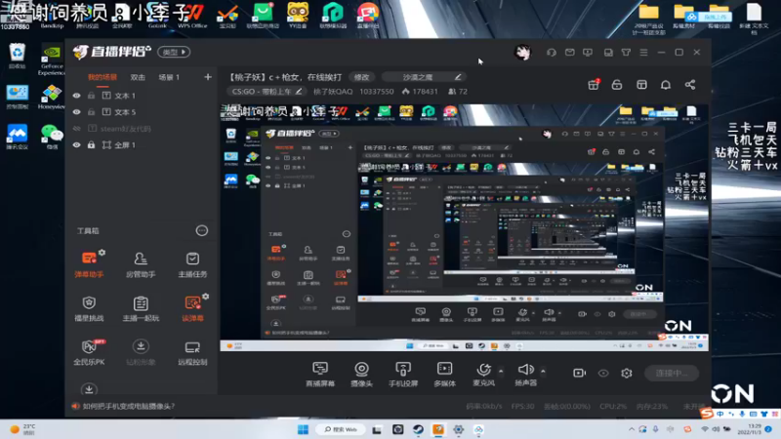
Task: Open the streamer avatar
Action: point(522,53)
